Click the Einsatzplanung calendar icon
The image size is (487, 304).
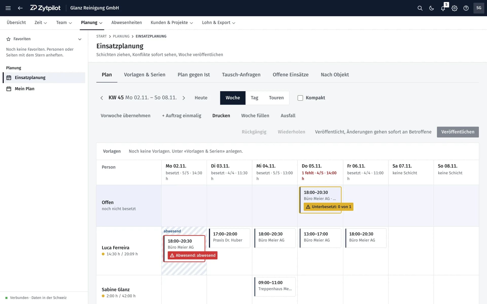[x=9, y=78]
